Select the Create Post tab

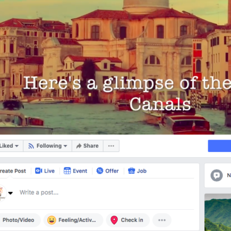[x=13, y=171]
